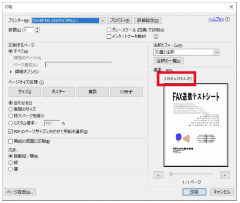240x203 pixels.
Task: Select 実際のサイズ radio button
Action: coord(11,109)
